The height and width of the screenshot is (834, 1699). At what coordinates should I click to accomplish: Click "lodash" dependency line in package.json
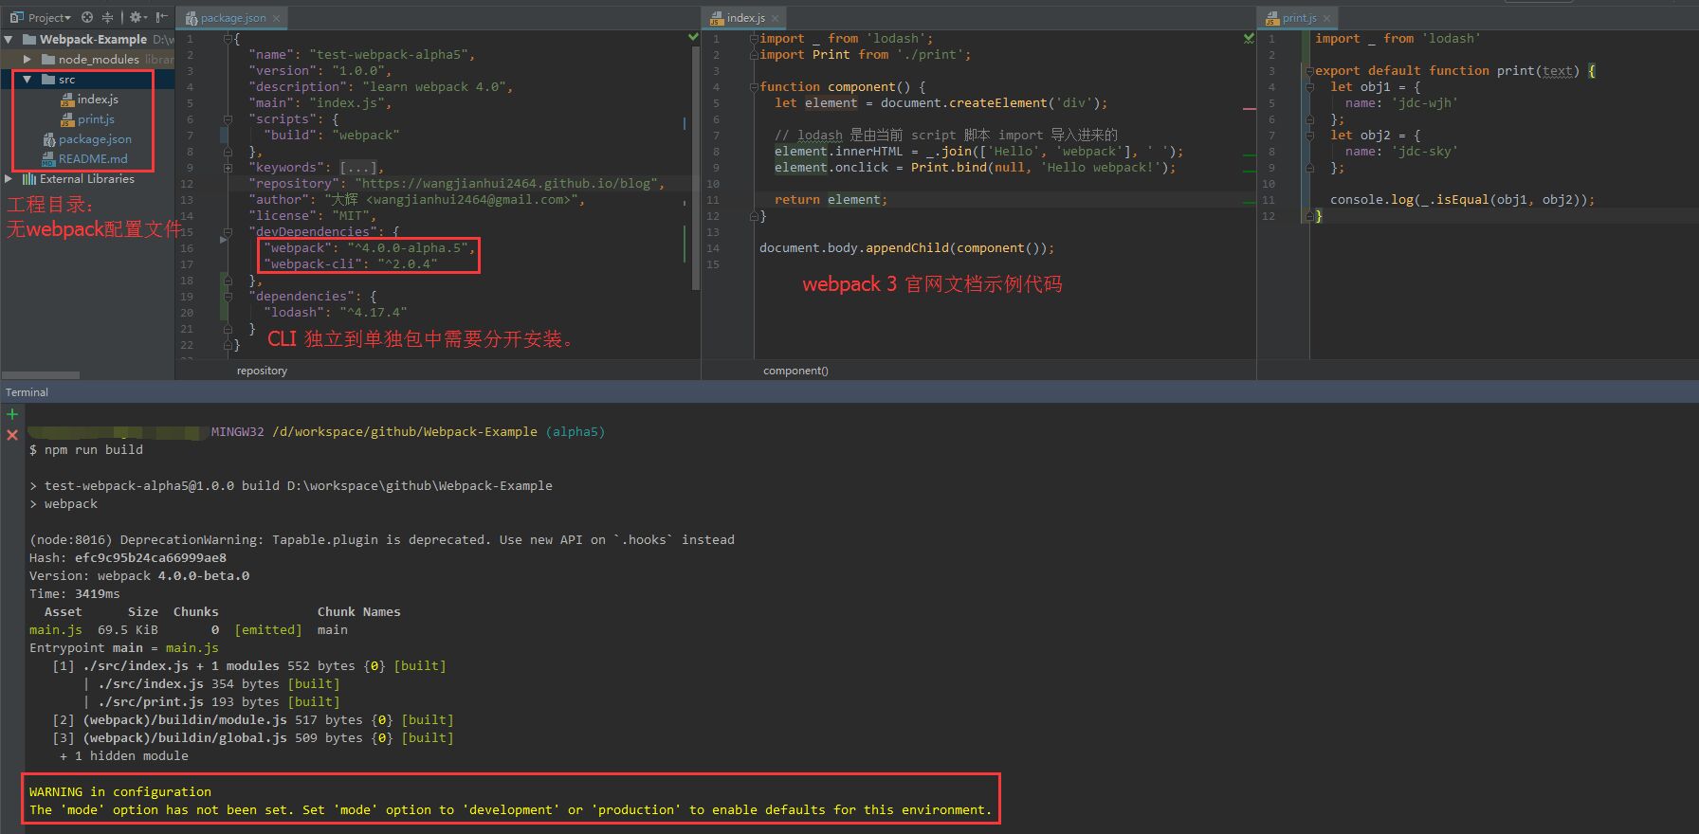click(x=336, y=313)
